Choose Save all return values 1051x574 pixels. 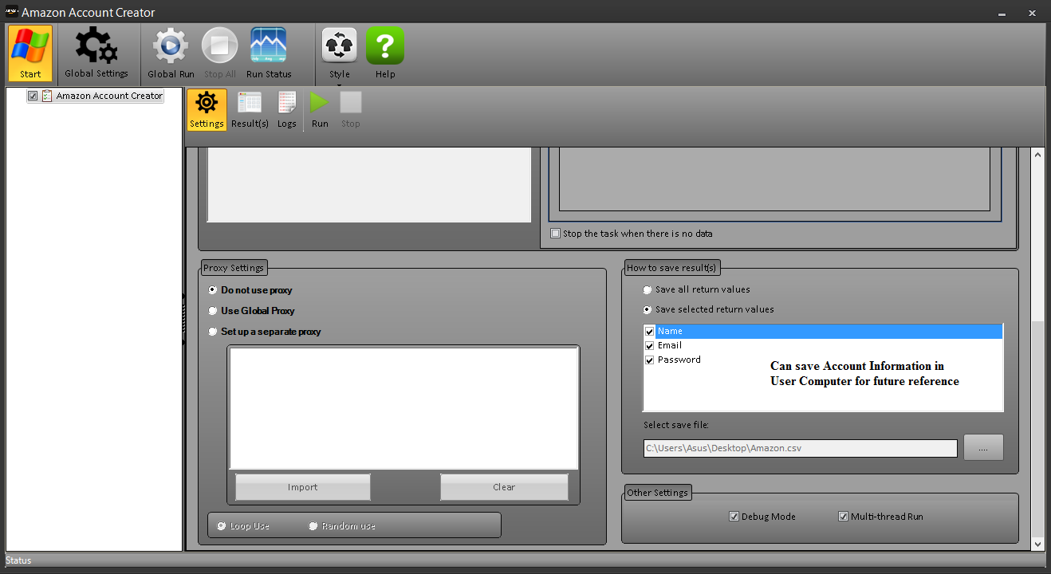pos(648,289)
